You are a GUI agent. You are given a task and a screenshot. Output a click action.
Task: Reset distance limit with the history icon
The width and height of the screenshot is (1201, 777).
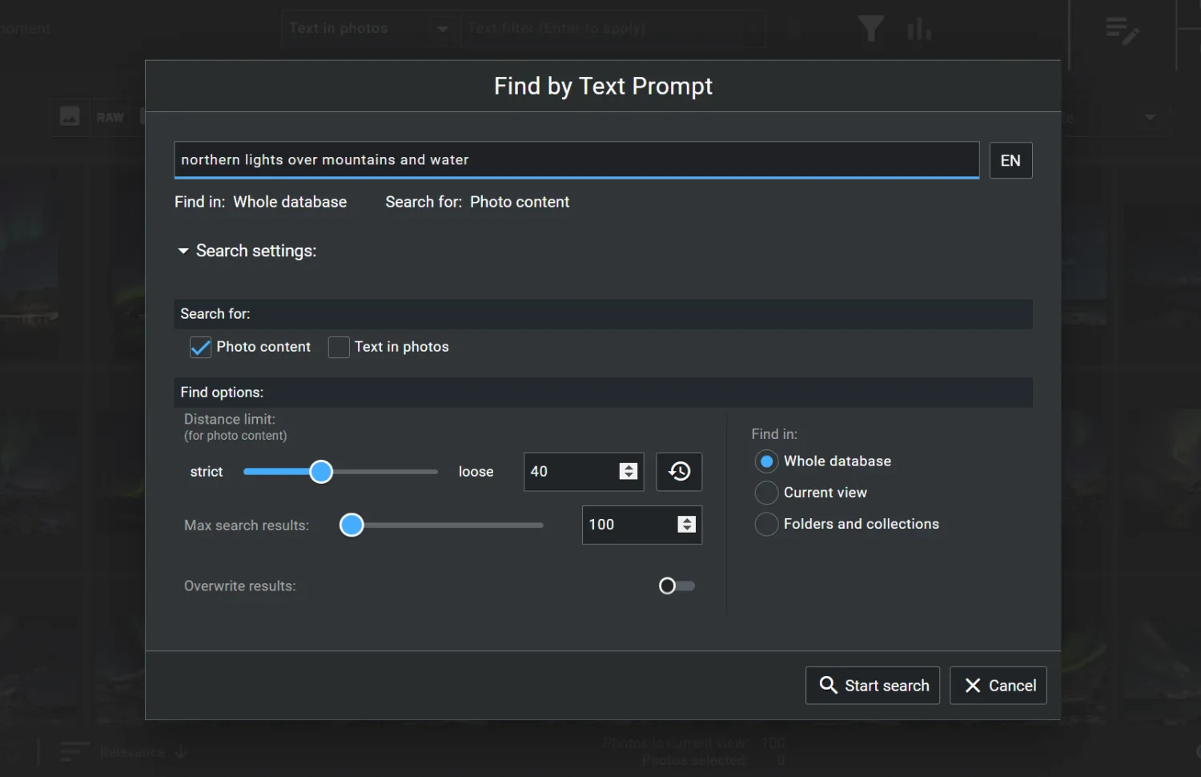679,472
